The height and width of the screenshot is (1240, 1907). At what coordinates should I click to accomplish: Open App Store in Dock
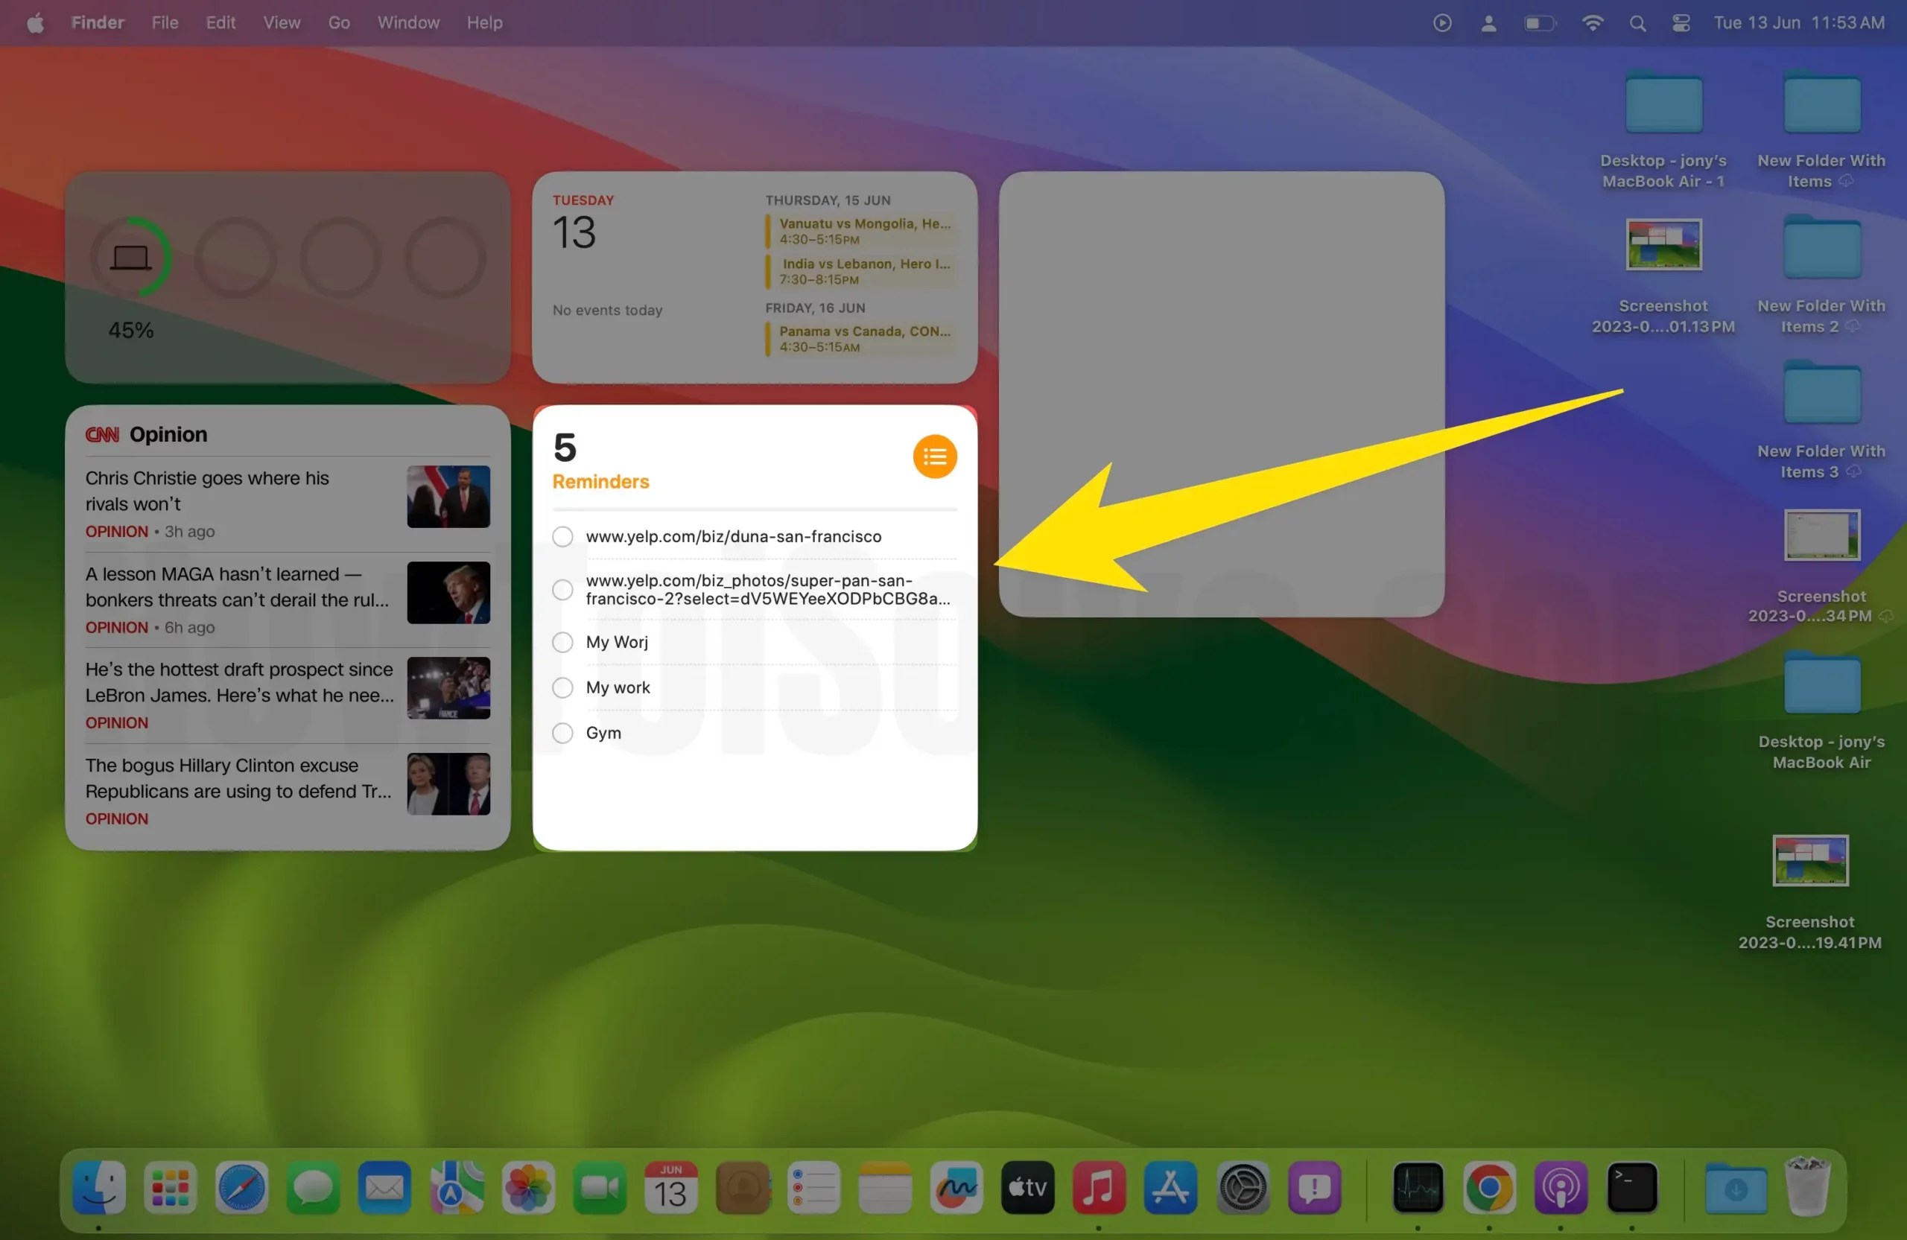(x=1170, y=1186)
